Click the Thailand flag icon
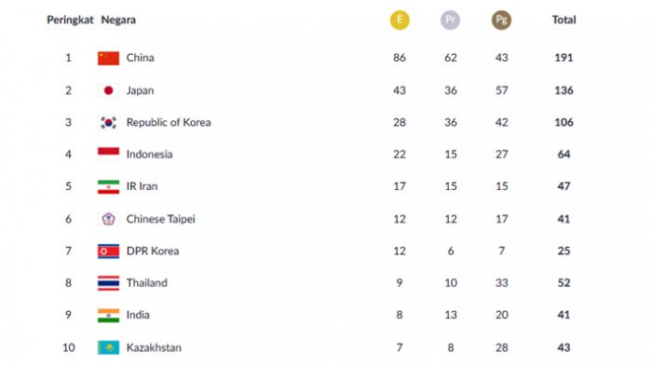This screenshot has width=652, height=366. (x=109, y=283)
